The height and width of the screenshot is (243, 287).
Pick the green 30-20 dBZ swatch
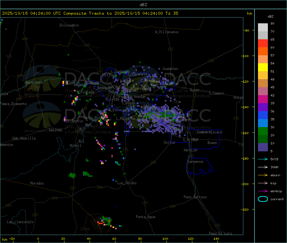coord(263,131)
